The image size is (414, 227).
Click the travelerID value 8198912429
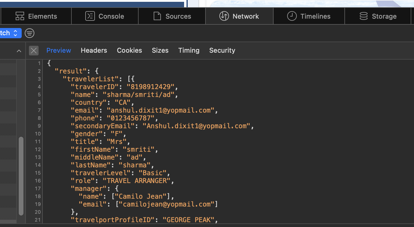tap(151, 87)
